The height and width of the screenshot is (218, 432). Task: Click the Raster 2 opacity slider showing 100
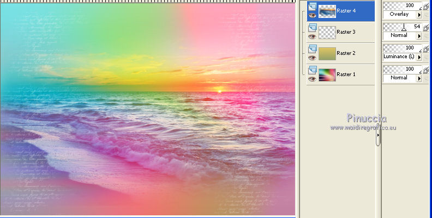(x=402, y=48)
